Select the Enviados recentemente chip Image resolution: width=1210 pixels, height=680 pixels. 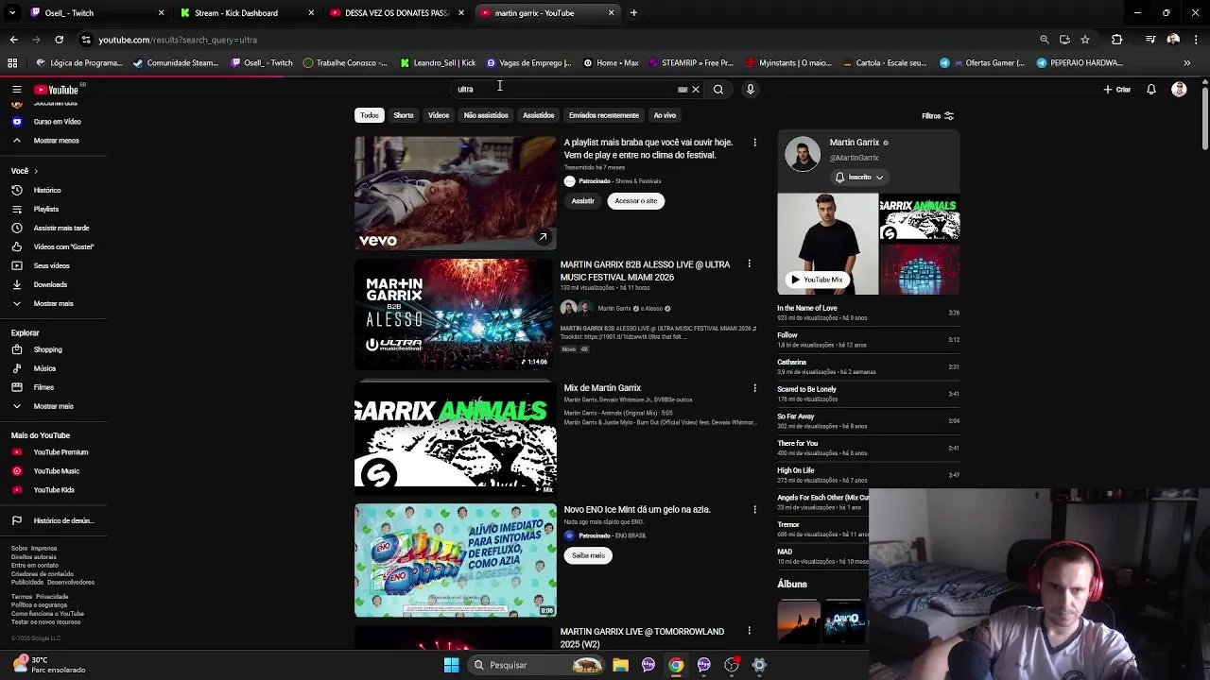pos(604,115)
